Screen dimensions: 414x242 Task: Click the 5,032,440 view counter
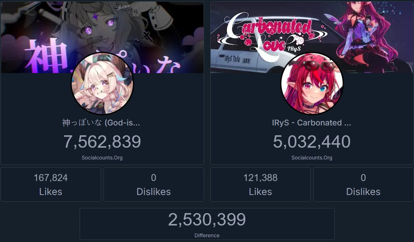pyautogui.click(x=312, y=142)
